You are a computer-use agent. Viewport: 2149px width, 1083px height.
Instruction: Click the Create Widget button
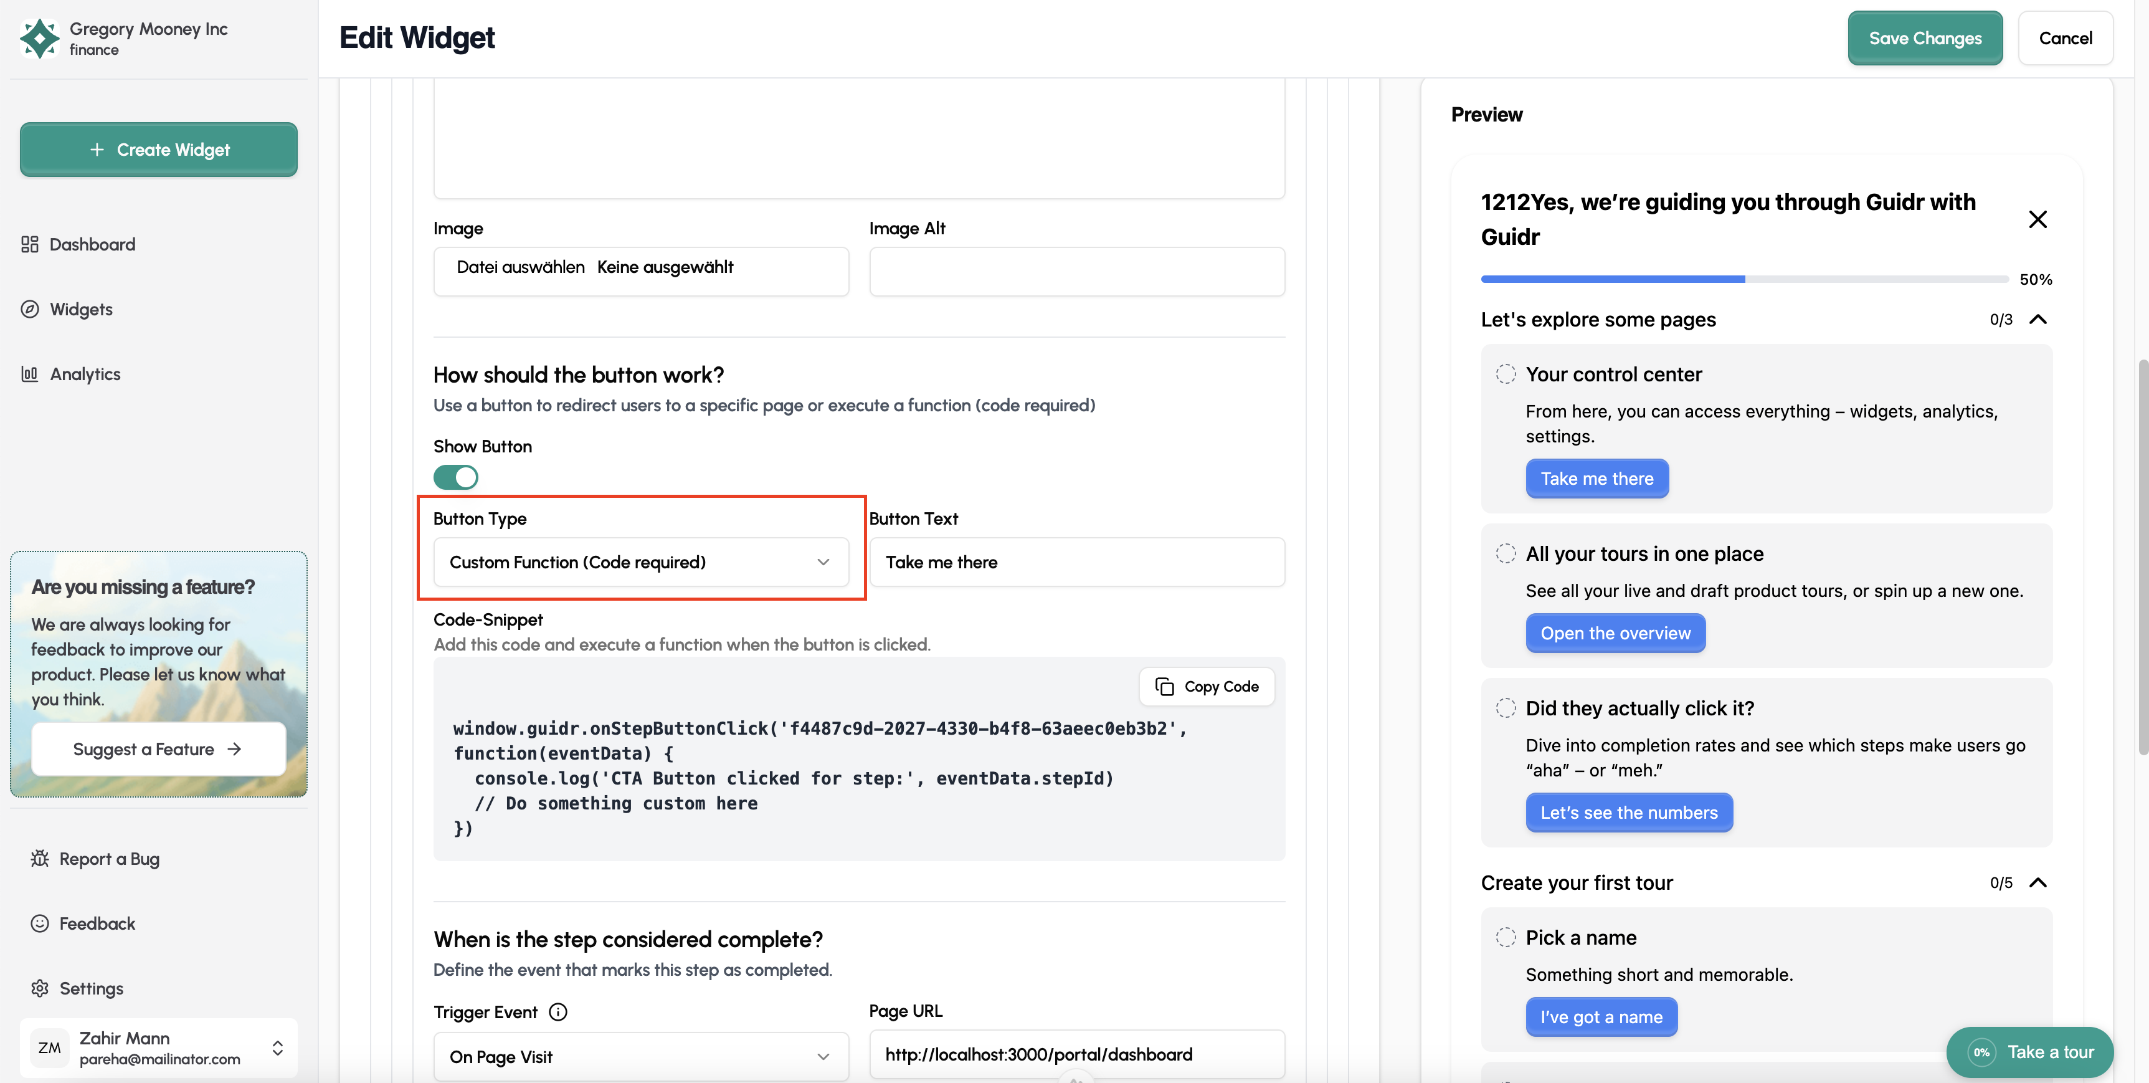(158, 150)
